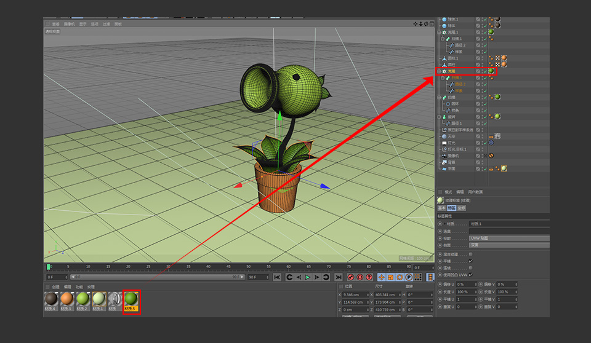
Task: Toggle visibility dots for 克隆 object
Action: pyautogui.click(x=483, y=71)
